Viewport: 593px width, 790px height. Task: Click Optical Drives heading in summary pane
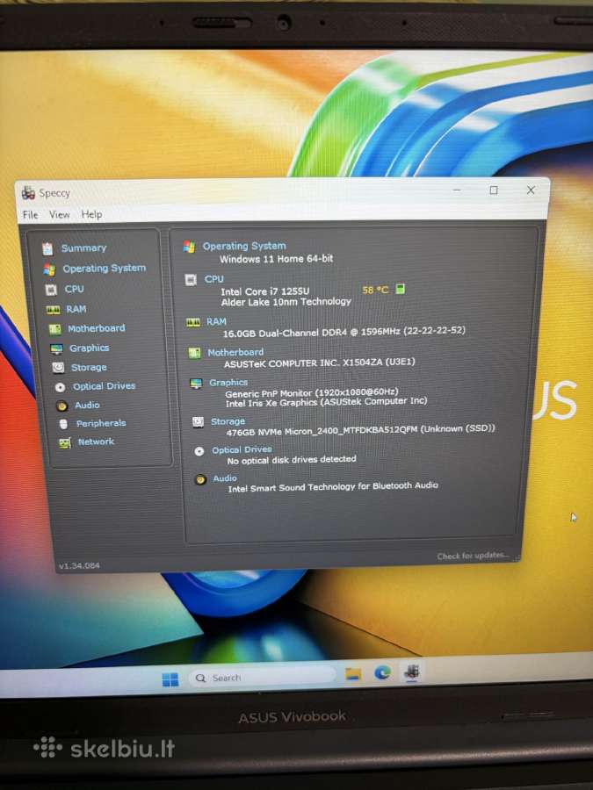tap(242, 449)
